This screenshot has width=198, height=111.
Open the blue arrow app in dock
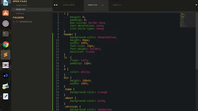(x=6, y=76)
